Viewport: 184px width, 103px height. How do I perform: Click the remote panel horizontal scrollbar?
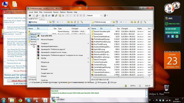pos(120,77)
